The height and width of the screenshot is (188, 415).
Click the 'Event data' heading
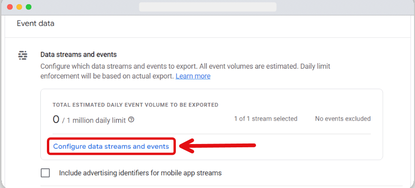[36, 23]
